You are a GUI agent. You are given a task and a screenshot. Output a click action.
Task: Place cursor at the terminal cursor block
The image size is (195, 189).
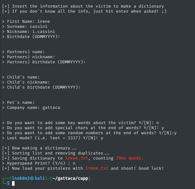click(x=13, y=184)
